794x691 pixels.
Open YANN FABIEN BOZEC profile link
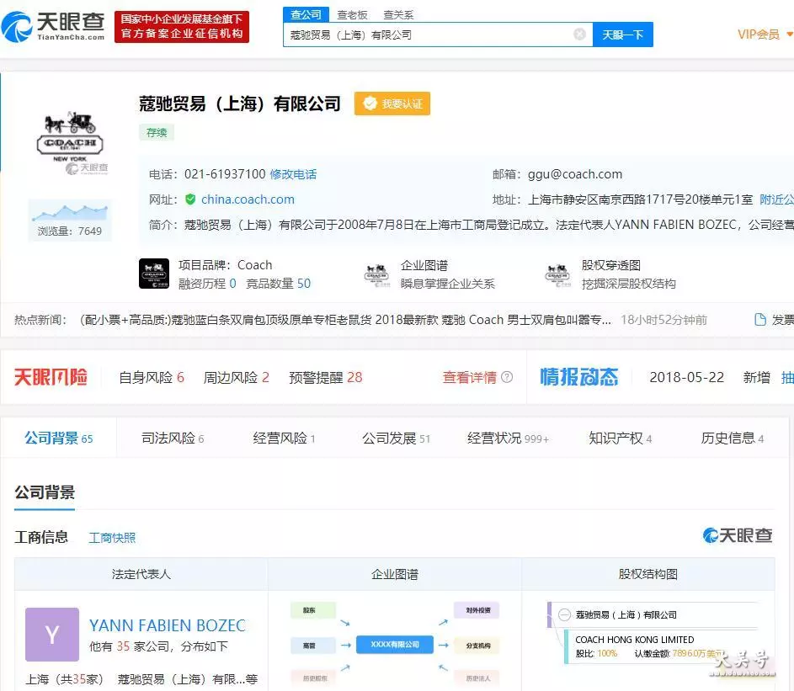coord(168,625)
